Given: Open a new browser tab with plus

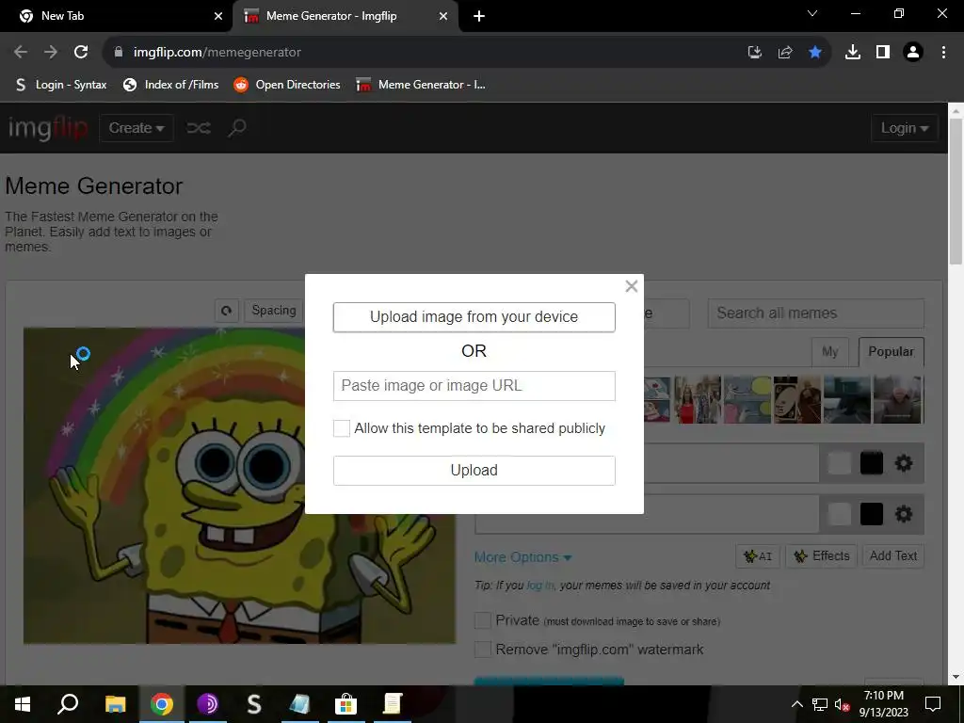Looking at the screenshot, I should pyautogui.click(x=479, y=17).
